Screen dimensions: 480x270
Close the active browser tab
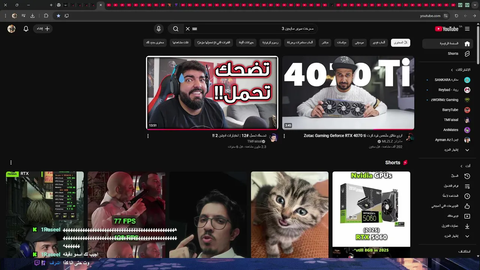[x=100, y=5]
